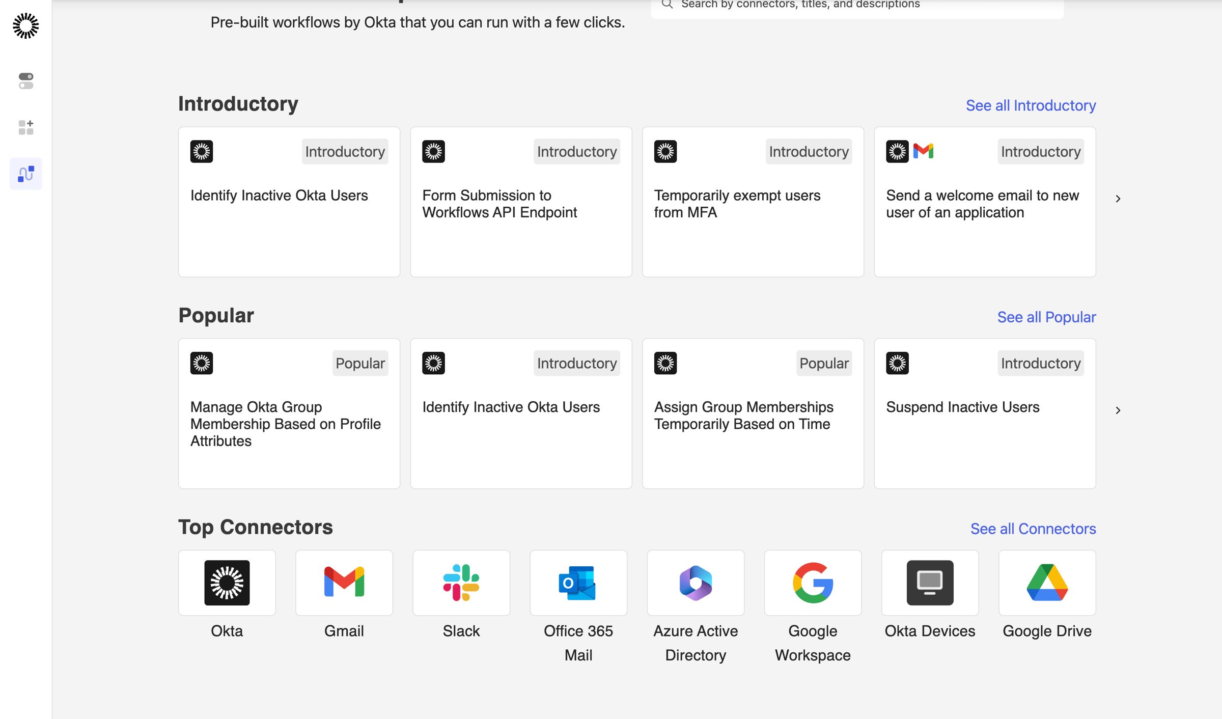Screen dimensions: 1222x719
Task: Select the templates flow icon in the sidebar
Action: tap(26, 174)
